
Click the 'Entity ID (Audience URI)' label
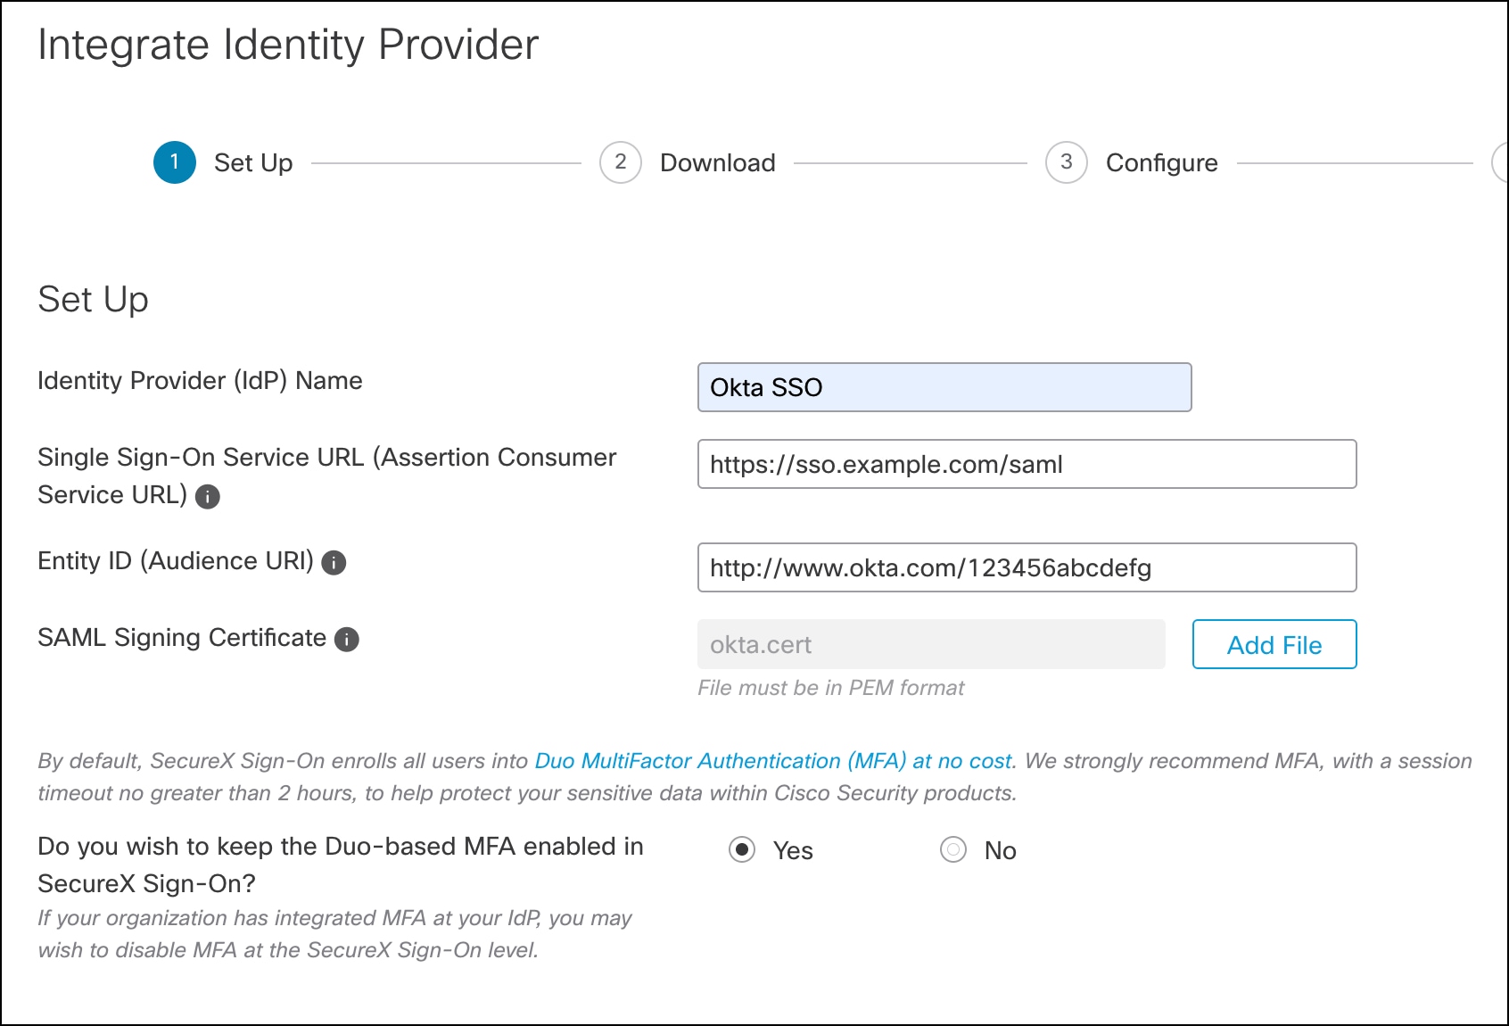[x=176, y=561]
